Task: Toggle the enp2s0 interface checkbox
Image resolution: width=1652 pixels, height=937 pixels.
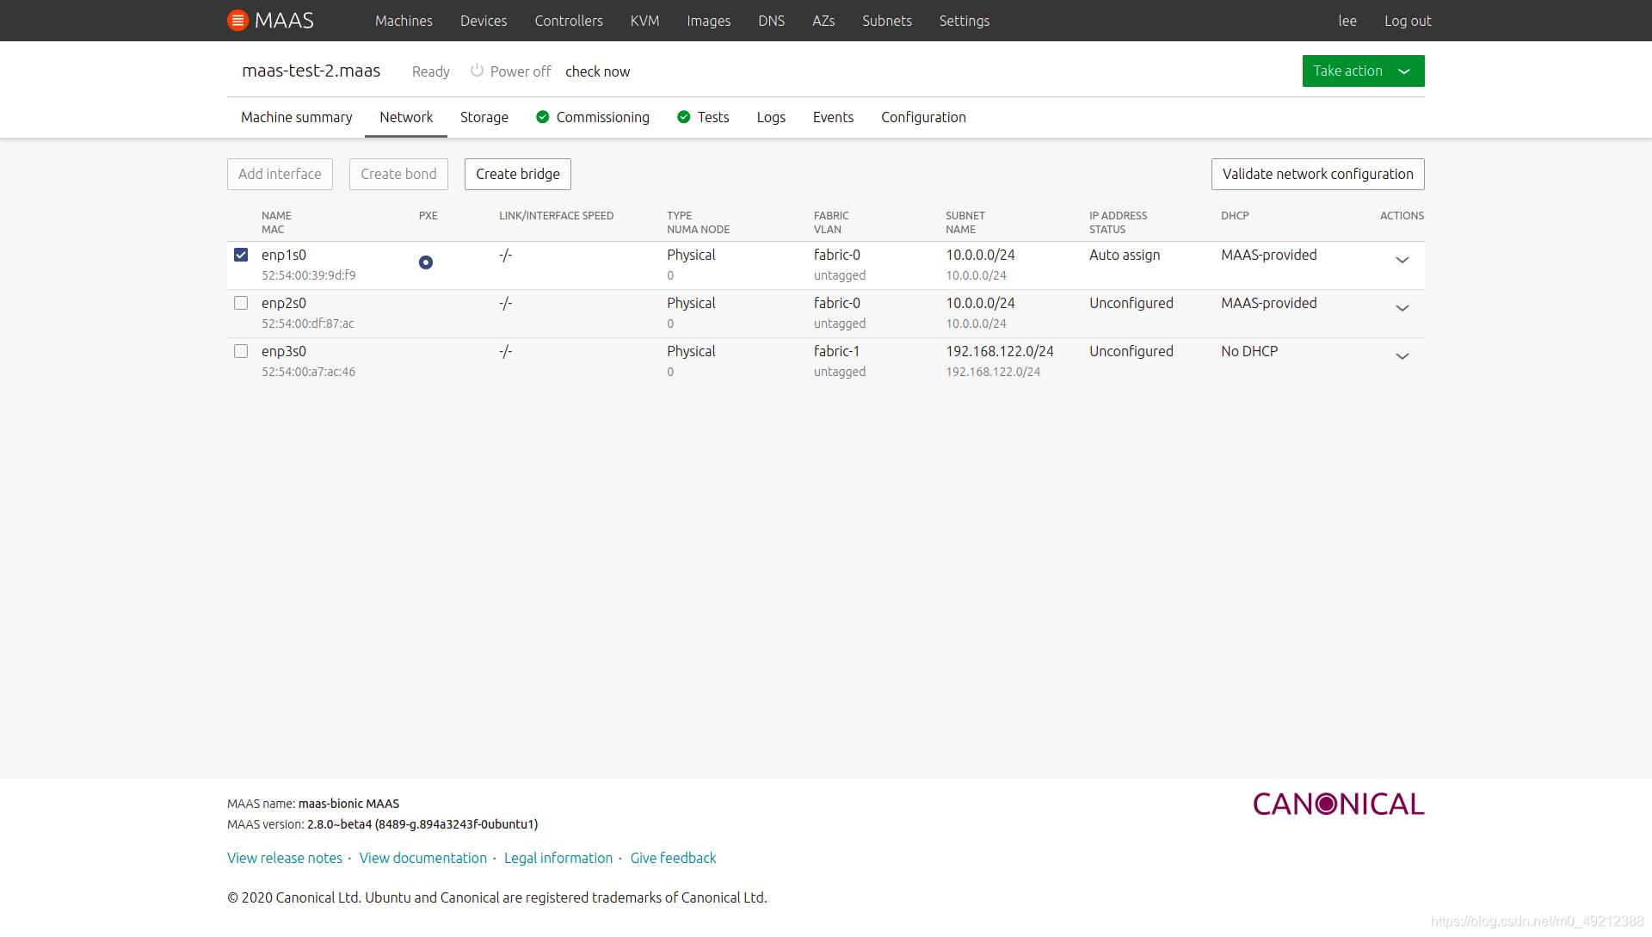Action: point(239,302)
